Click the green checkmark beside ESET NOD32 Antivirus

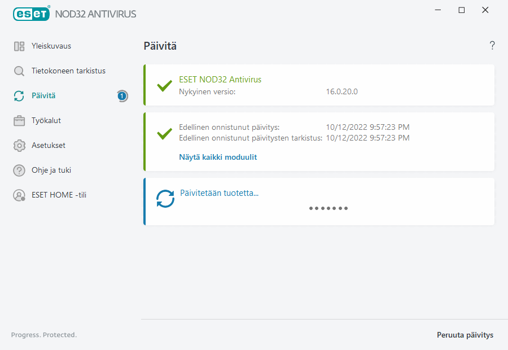[x=164, y=86]
